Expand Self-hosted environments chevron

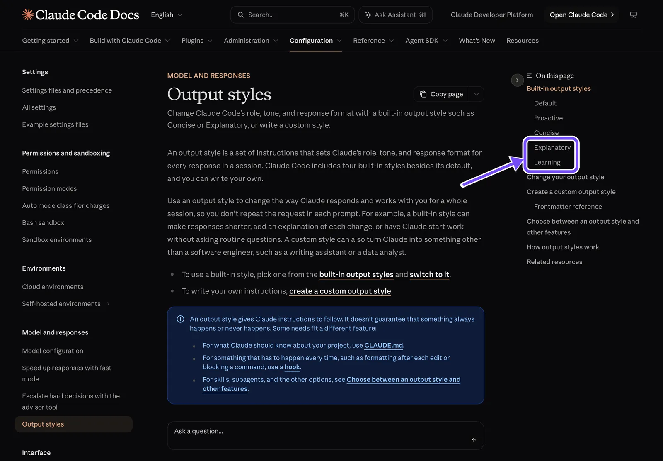click(x=109, y=304)
